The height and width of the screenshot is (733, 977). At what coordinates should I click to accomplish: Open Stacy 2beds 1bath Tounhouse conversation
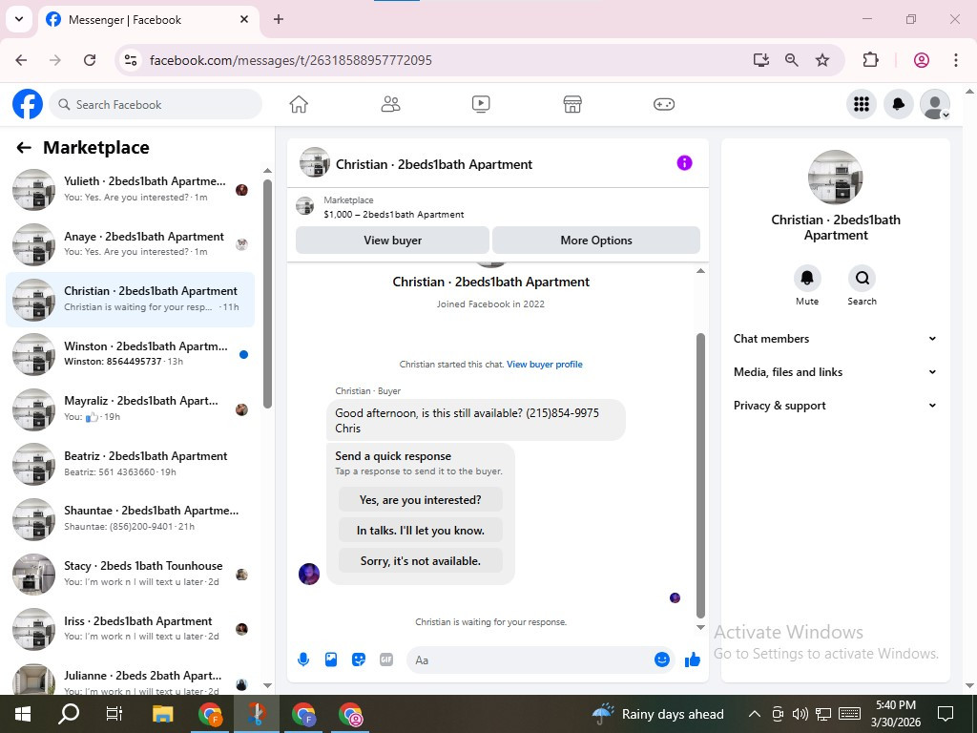click(x=130, y=574)
